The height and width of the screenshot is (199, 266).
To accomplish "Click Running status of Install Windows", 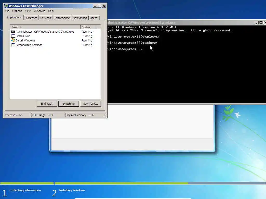I will pos(87,40).
